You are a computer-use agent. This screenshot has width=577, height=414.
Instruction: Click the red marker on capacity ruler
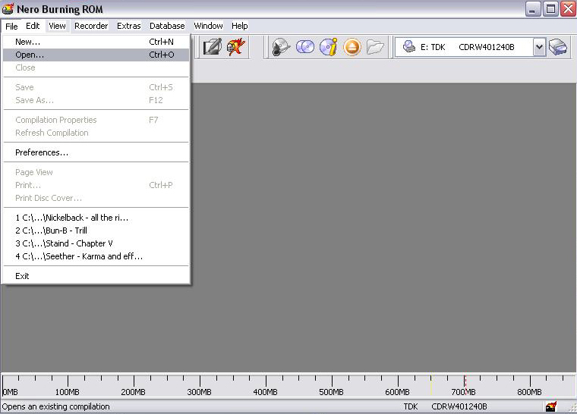coord(465,385)
